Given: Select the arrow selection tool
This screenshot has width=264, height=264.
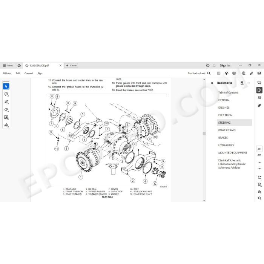Looking at the screenshot, I should tap(6, 86).
